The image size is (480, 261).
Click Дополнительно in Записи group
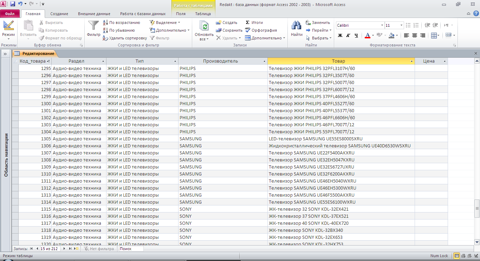(265, 38)
